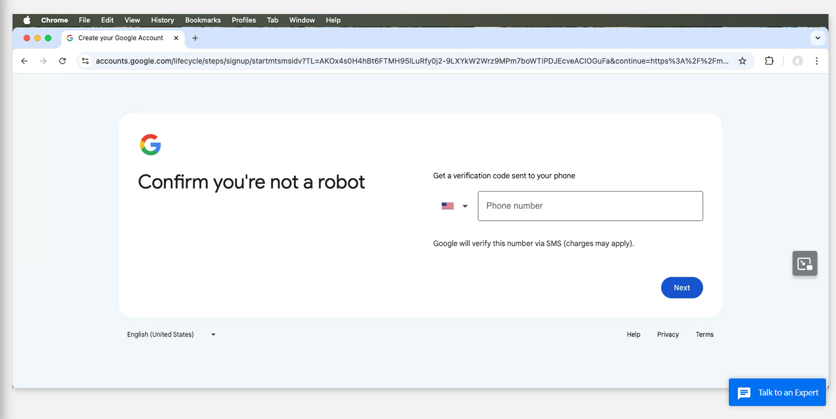Open the Edit menu
The image size is (836, 419).
pos(107,20)
